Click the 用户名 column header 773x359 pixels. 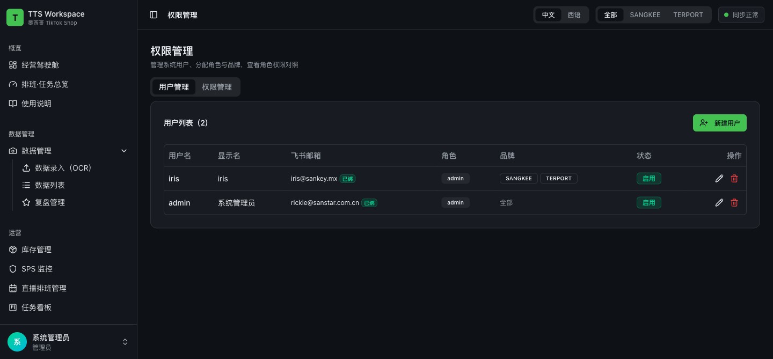point(180,156)
